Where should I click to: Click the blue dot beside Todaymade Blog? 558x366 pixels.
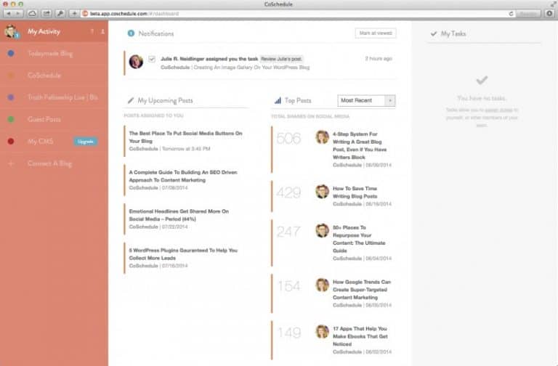pos(11,53)
